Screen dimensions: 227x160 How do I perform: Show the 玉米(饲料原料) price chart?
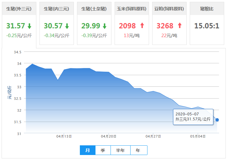132,9
